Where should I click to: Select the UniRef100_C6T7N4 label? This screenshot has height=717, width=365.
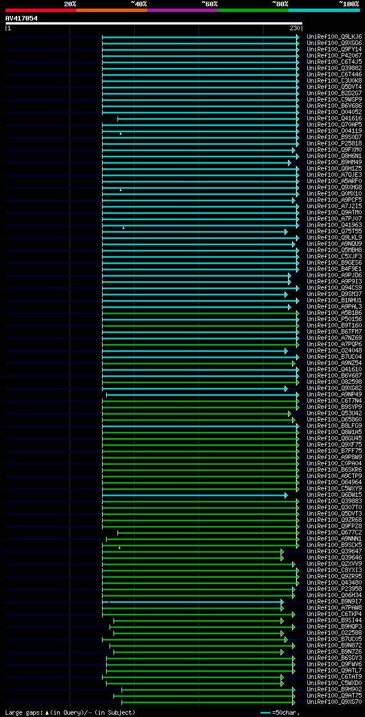click(x=334, y=401)
